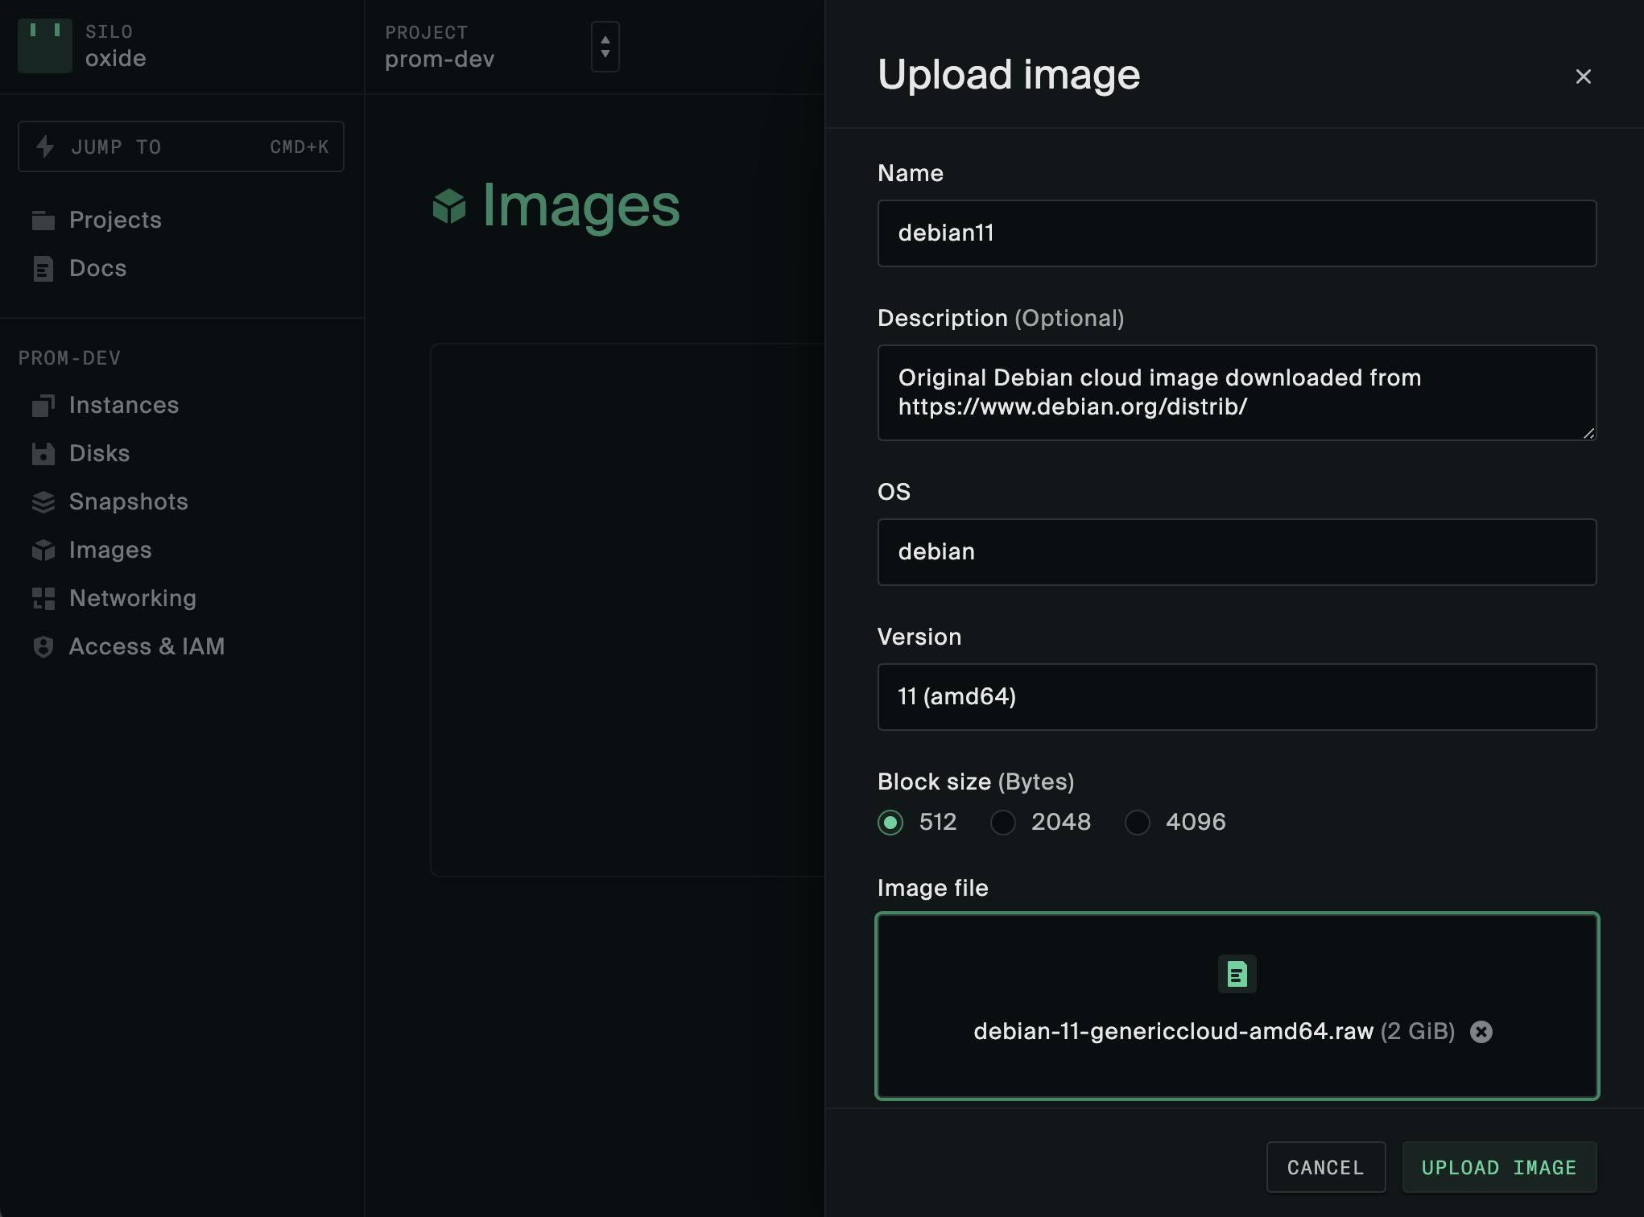Open the Jump To search box

click(x=181, y=146)
